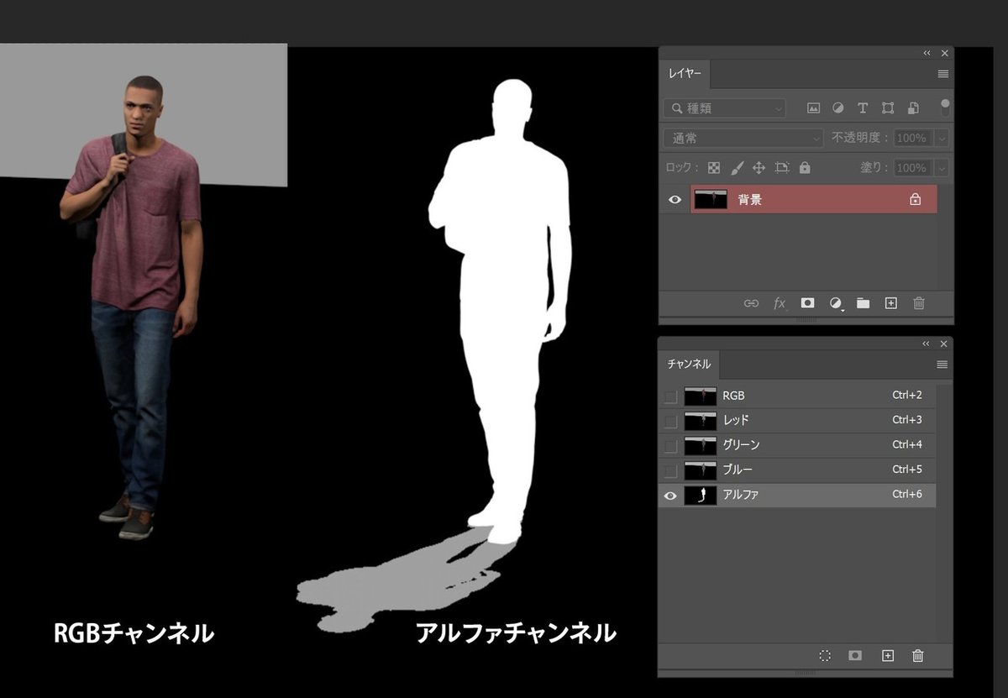This screenshot has width=1008, height=698.
Task: Click the RGB channel thumbnail
Action: [x=701, y=396]
